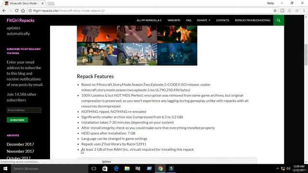Image resolution: width=308 pixels, height=173 pixels.
Task: Click the page vertical scrollbar thumb
Action: pos(306,55)
